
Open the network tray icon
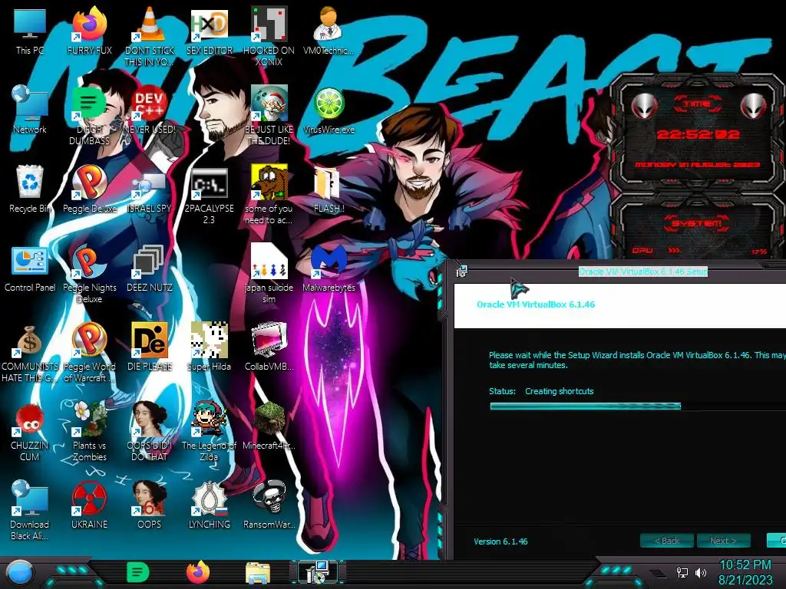(x=682, y=572)
